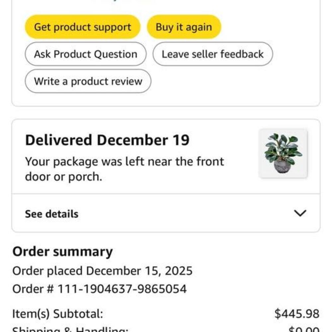This screenshot has width=332, height=332.
Task: Open the potted plant product thumbnail
Action: (283, 153)
